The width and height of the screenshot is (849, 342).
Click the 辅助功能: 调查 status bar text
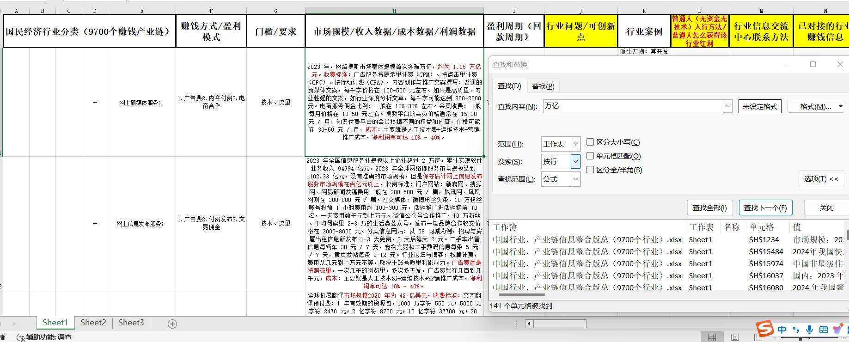(x=49, y=337)
